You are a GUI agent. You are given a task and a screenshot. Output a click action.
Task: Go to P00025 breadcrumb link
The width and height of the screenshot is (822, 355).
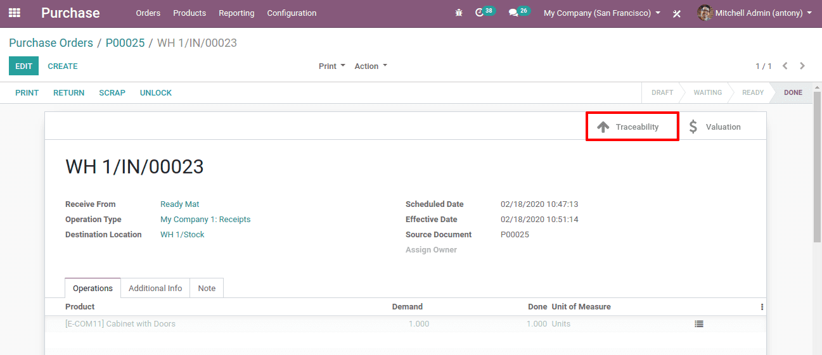(125, 43)
